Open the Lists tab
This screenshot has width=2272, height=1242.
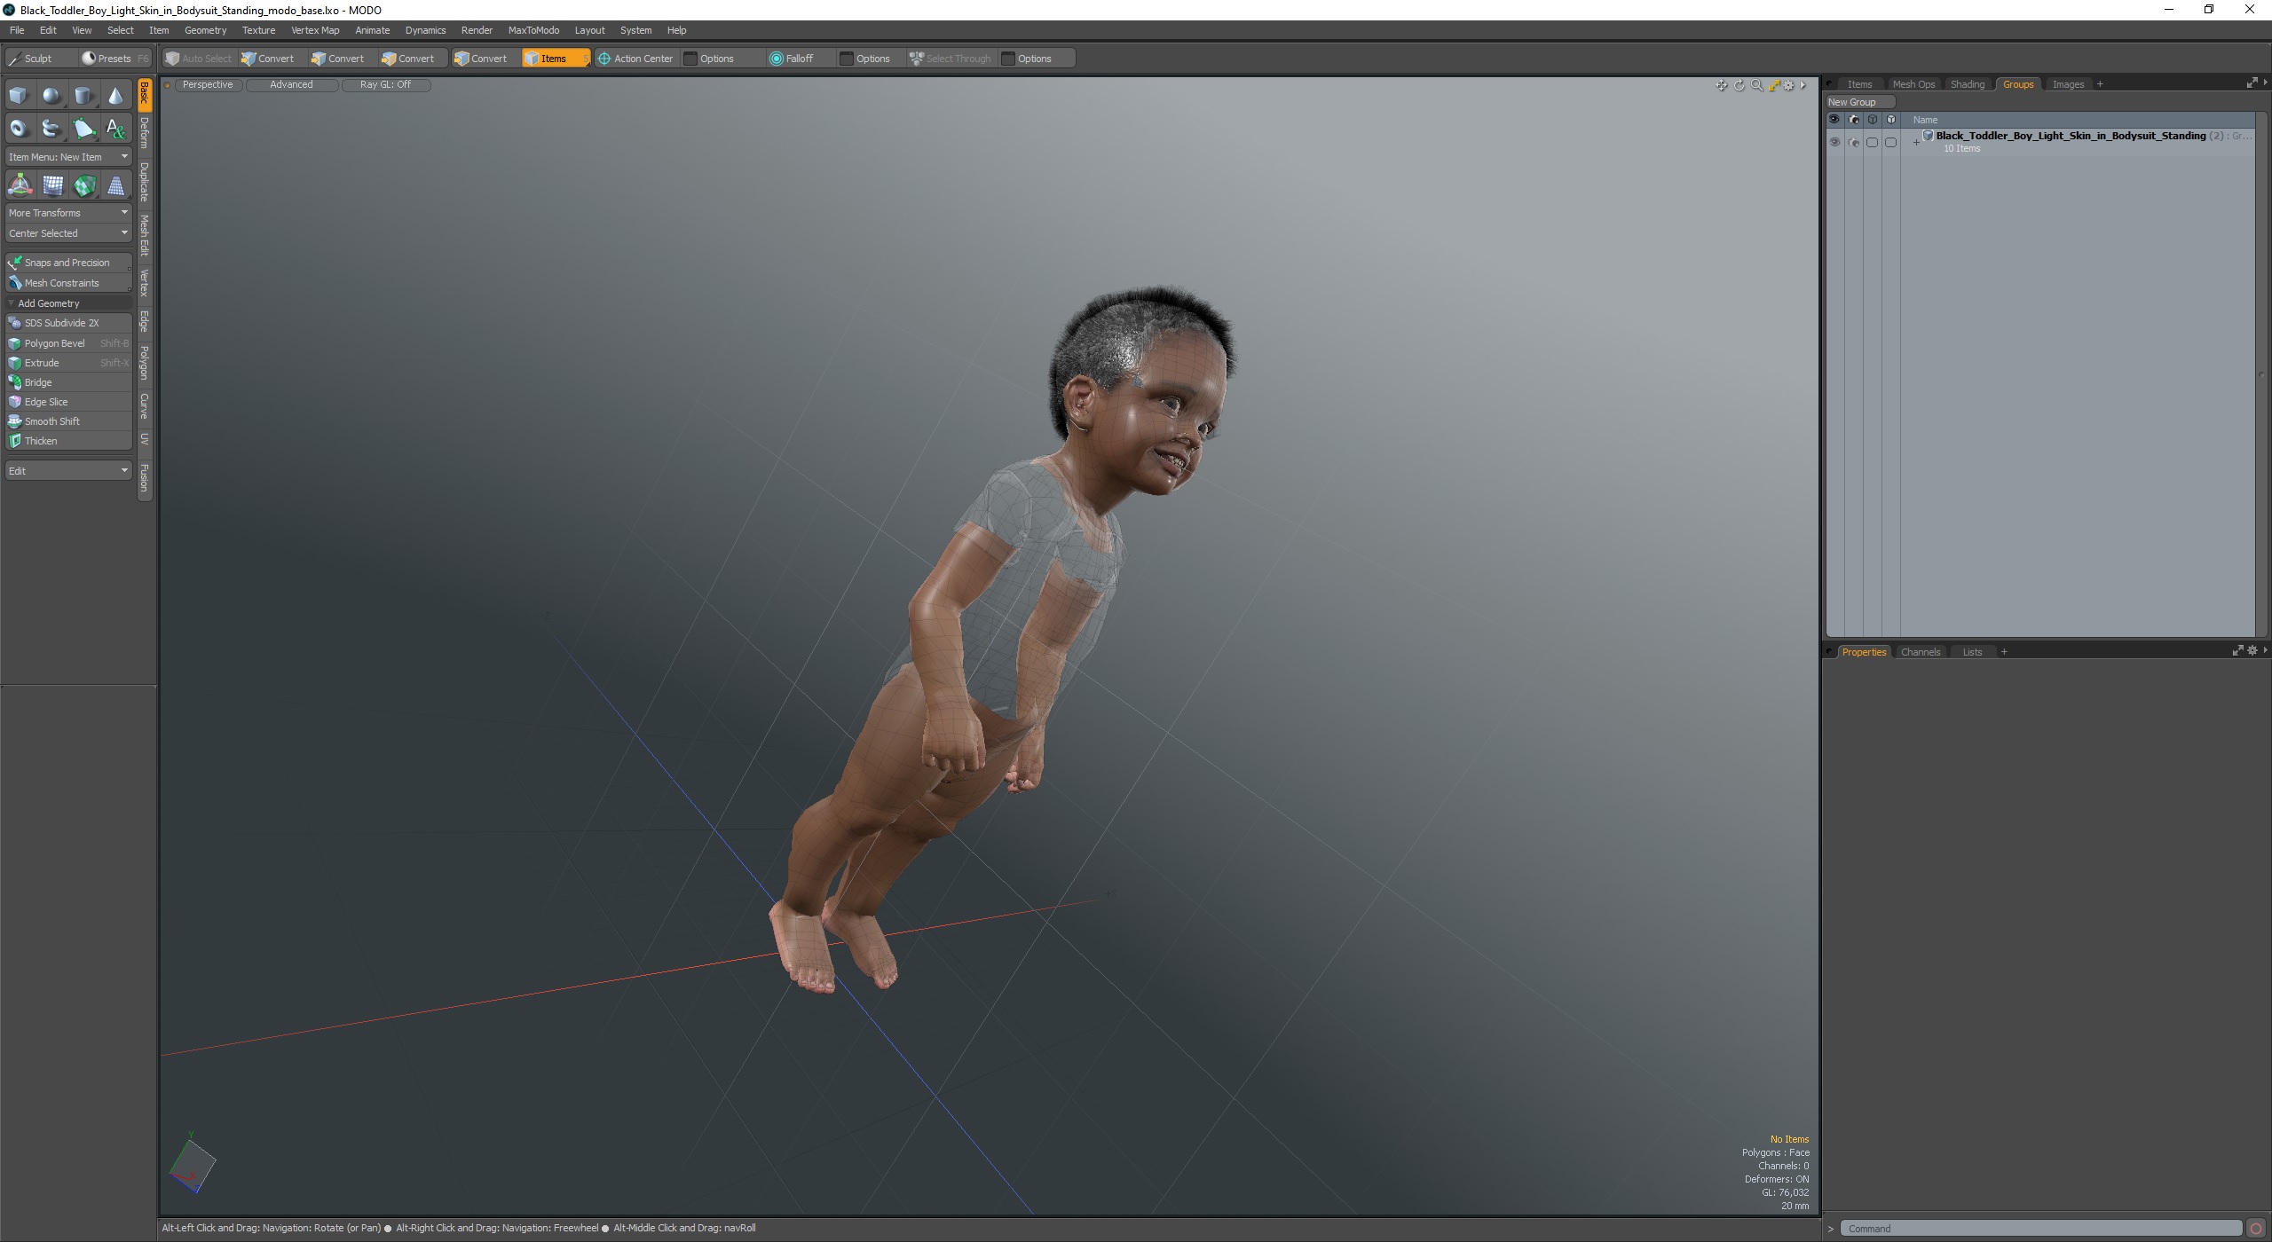click(1972, 652)
